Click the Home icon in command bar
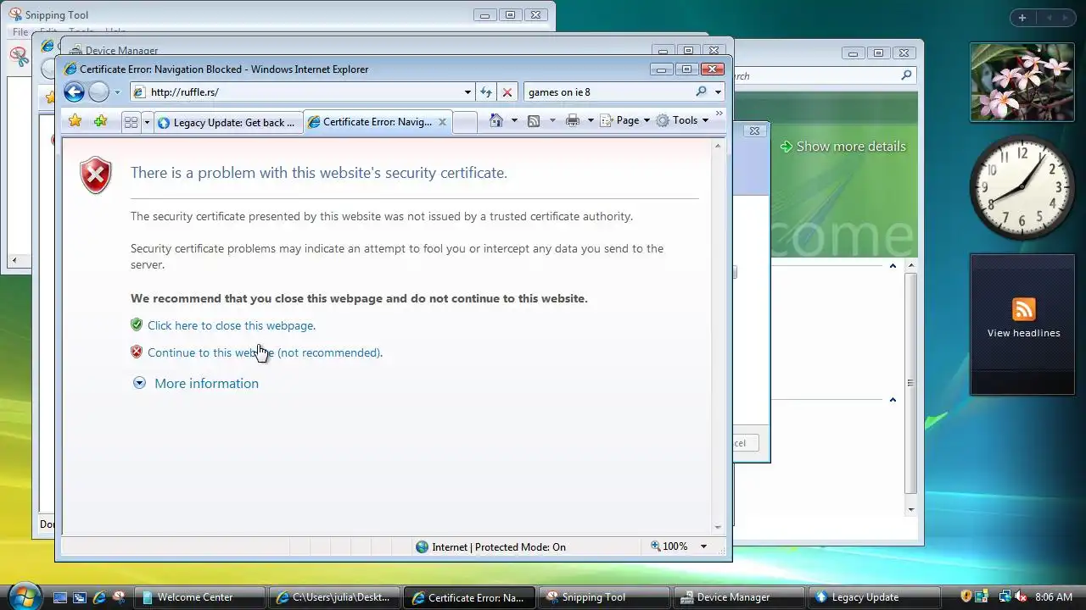 [x=496, y=120]
